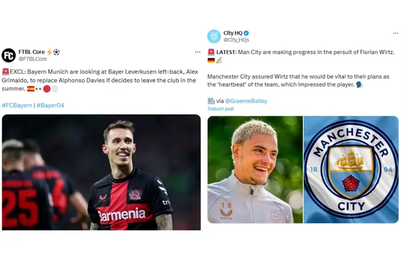
Task: Click the German flag emoji in tweet
Action: point(211,61)
